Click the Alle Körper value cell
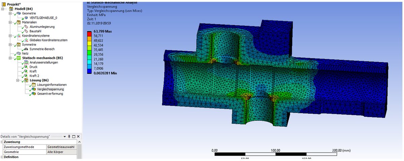The height and width of the screenshot is (161, 404). coord(61,152)
